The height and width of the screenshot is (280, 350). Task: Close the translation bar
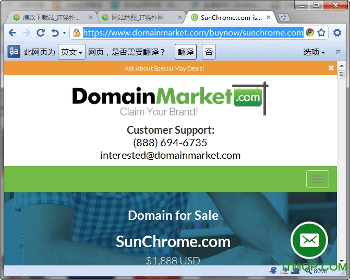[x=338, y=52]
